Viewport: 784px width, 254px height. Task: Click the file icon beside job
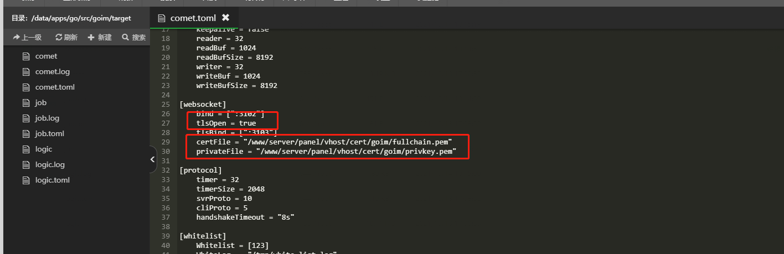[25, 102]
